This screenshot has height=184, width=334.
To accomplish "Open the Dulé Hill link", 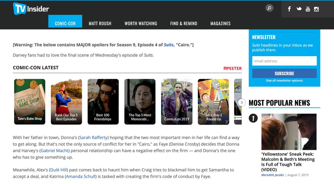I will [59, 170].
